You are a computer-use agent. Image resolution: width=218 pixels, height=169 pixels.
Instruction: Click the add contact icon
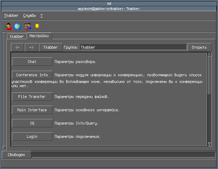[7, 26]
